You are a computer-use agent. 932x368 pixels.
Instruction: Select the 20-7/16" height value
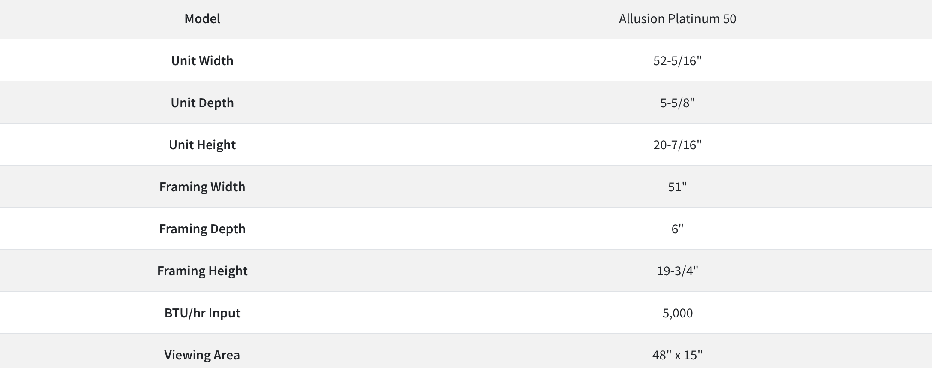[677, 145]
